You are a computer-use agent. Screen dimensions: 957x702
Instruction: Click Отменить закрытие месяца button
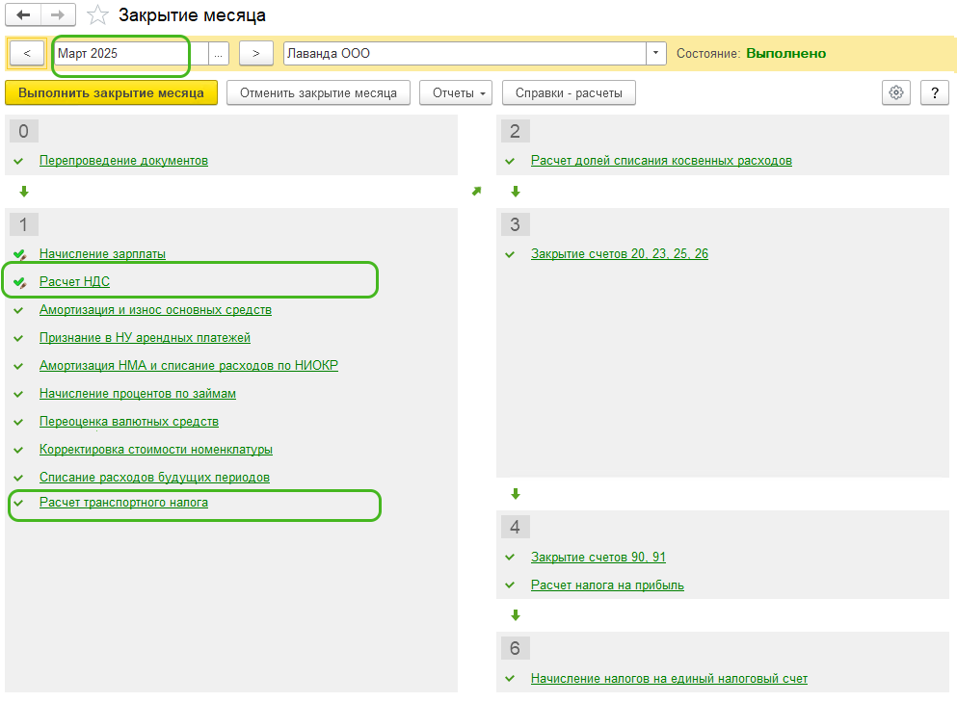(318, 93)
